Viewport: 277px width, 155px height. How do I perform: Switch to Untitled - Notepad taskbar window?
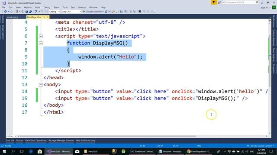(171, 151)
